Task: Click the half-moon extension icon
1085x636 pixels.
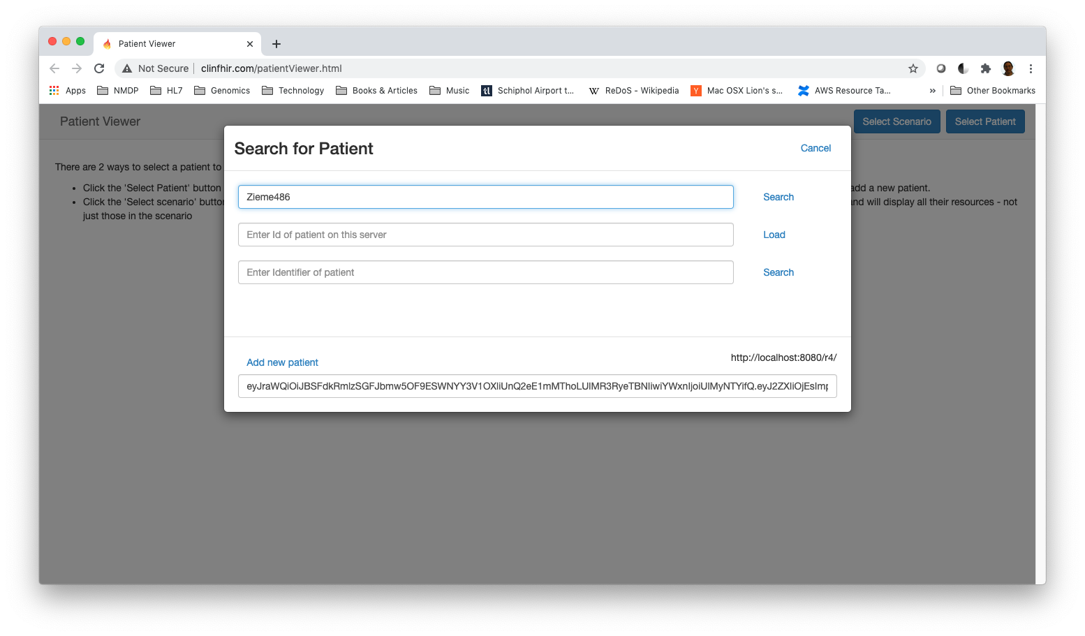Action: pos(963,68)
